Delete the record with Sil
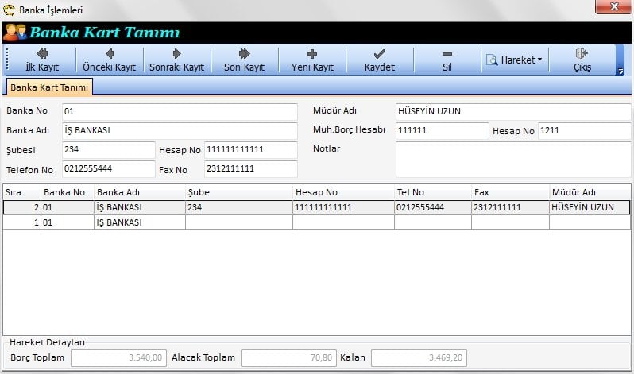634x374 pixels. pyautogui.click(x=447, y=60)
